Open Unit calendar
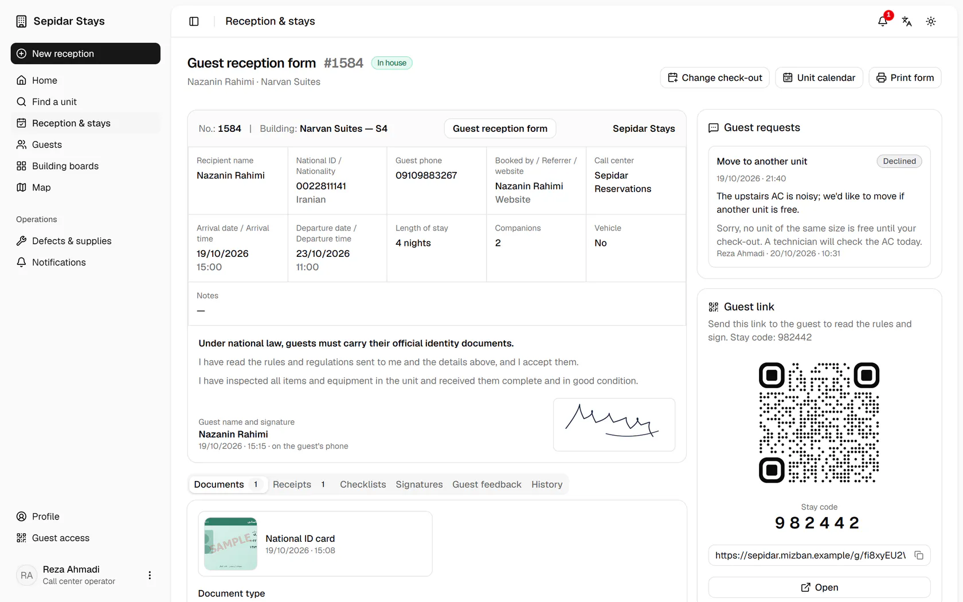Viewport: 963px width, 602px height. click(819, 77)
